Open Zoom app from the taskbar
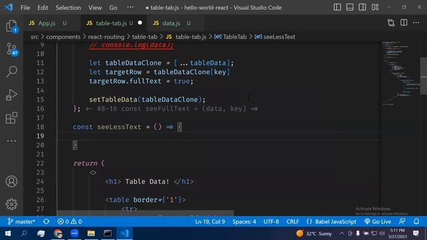 74,233
